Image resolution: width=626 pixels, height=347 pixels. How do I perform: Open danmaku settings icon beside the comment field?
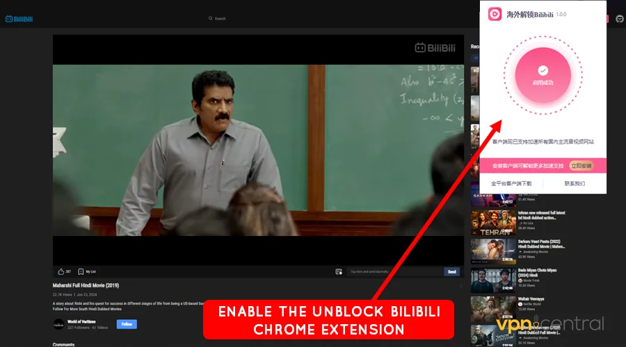339,272
